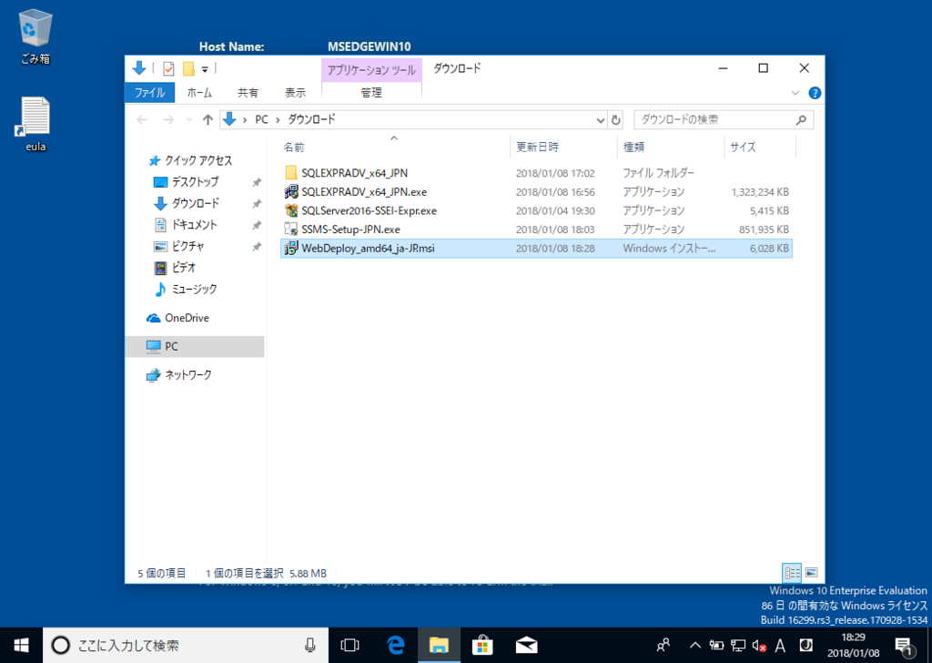This screenshot has height=663, width=932.
Task: Switch to large icons view layout
Action: (x=811, y=573)
